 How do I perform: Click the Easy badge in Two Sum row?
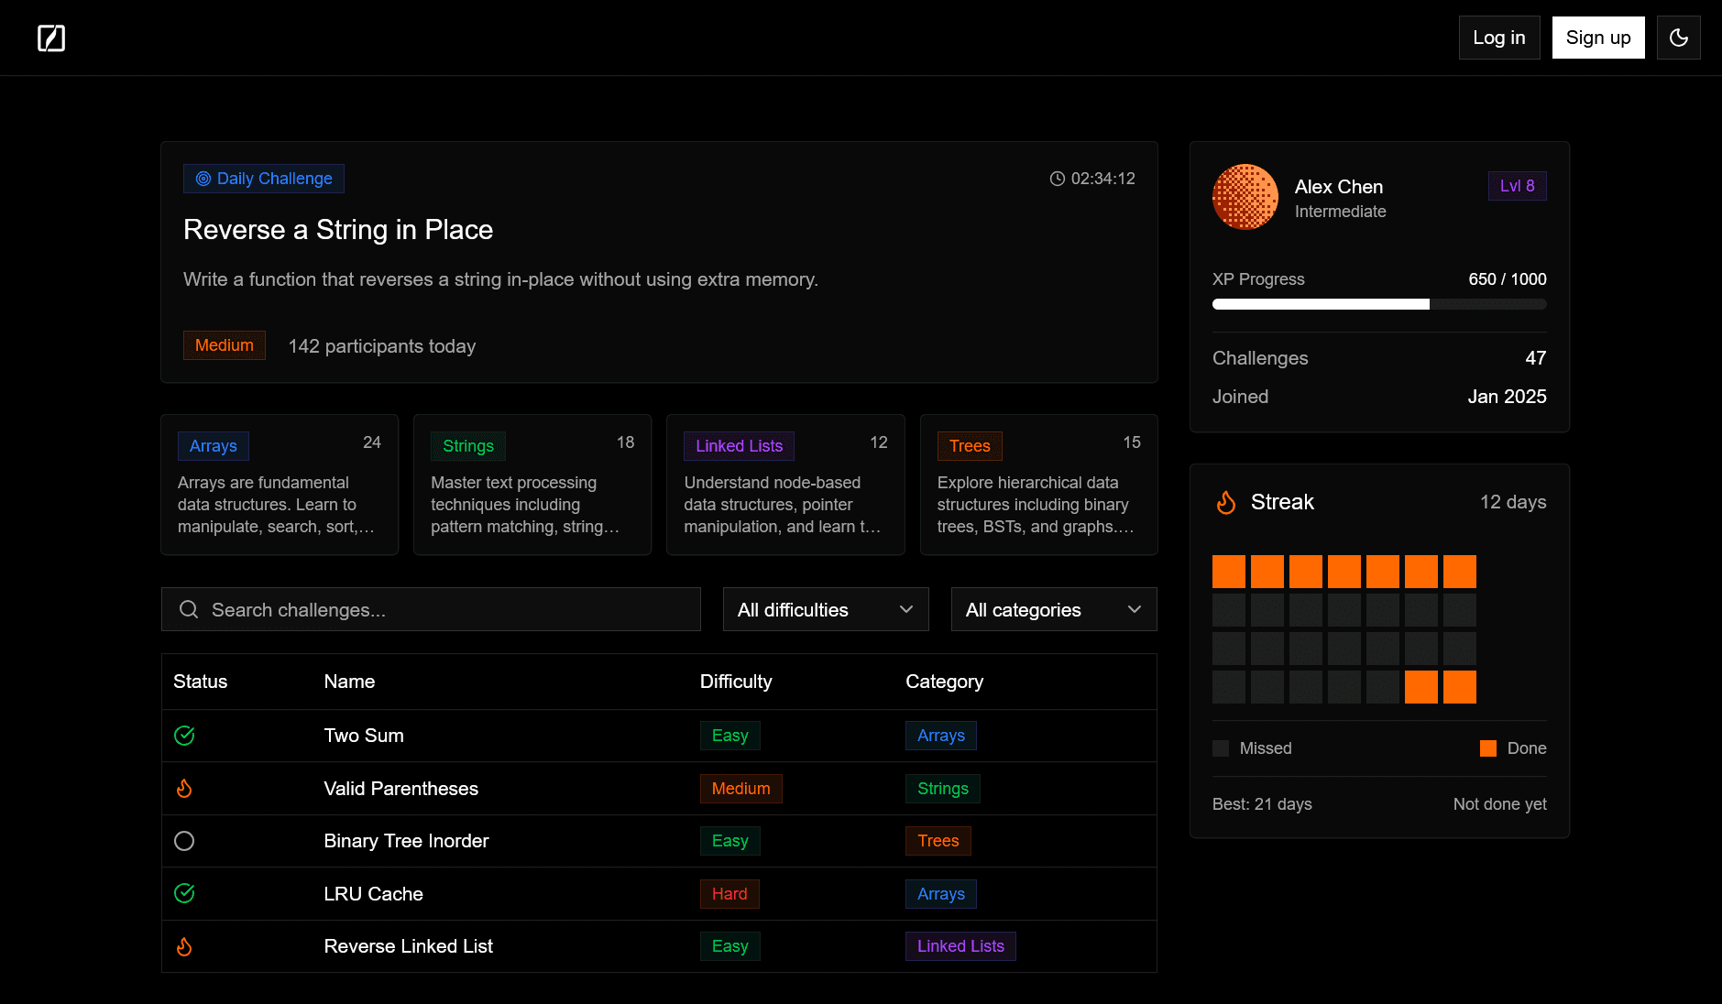(x=730, y=736)
